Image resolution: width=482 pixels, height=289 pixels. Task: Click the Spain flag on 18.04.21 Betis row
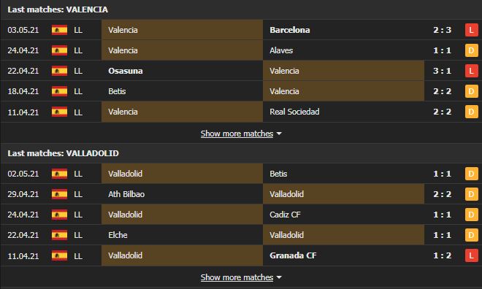point(59,91)
